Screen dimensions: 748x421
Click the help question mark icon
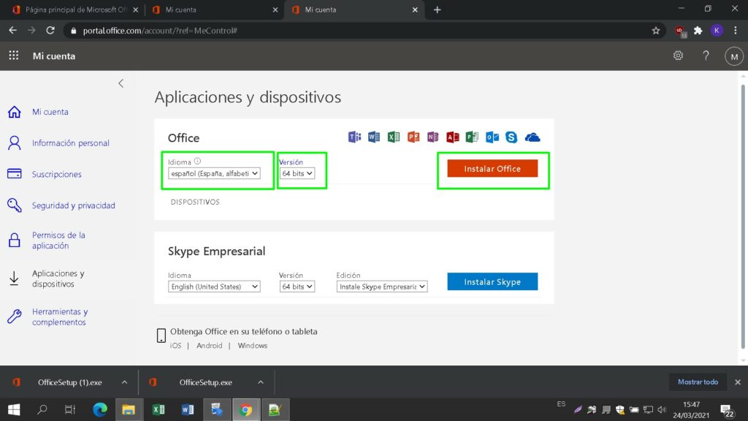706,56
